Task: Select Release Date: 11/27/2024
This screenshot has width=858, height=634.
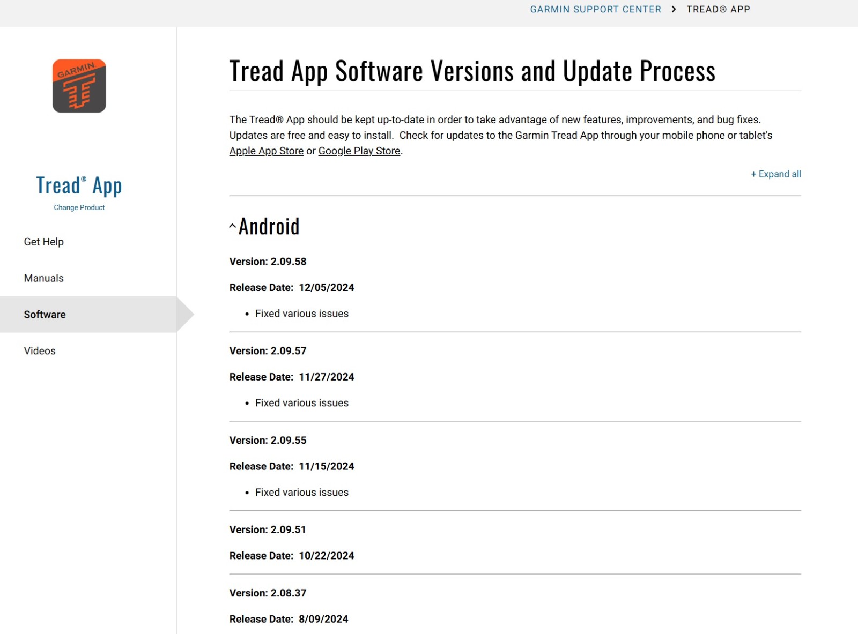Action: click(292, 377)
